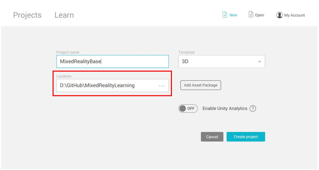Image resolution: width=319 pixels, height=170 pixels.
Task: Click the Cancel button
Action: [x=212, y=137]
